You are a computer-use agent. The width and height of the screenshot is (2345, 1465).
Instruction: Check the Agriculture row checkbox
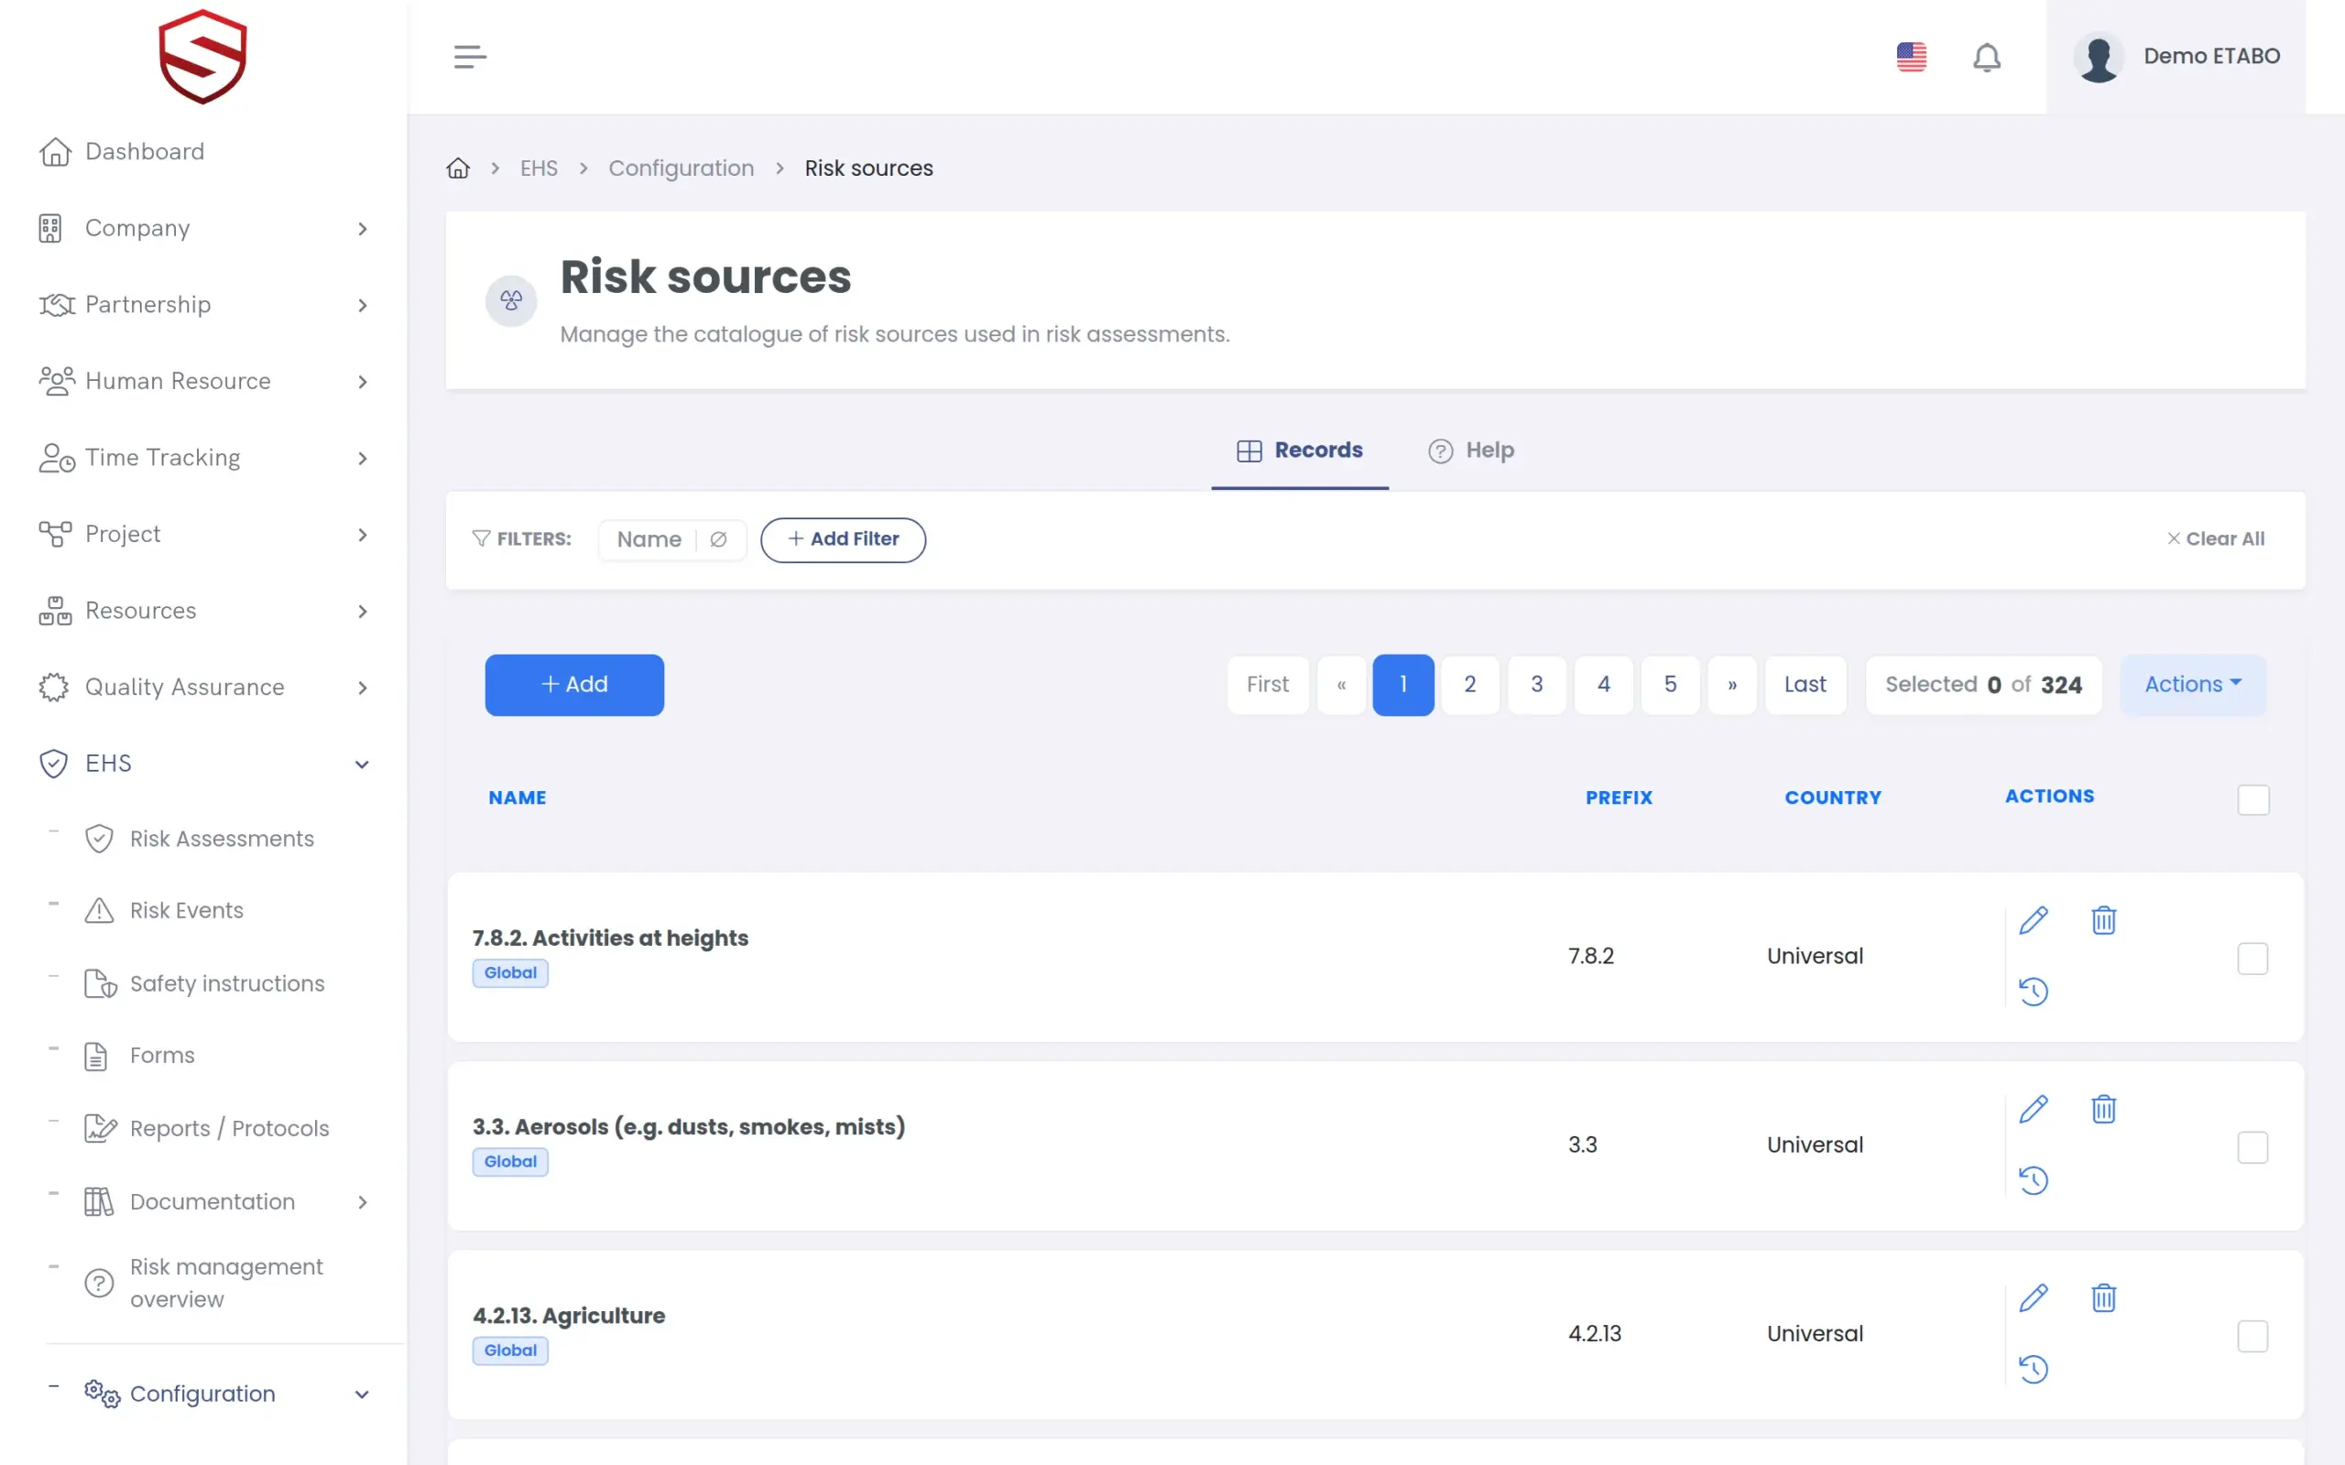tap(2252, 1336)
